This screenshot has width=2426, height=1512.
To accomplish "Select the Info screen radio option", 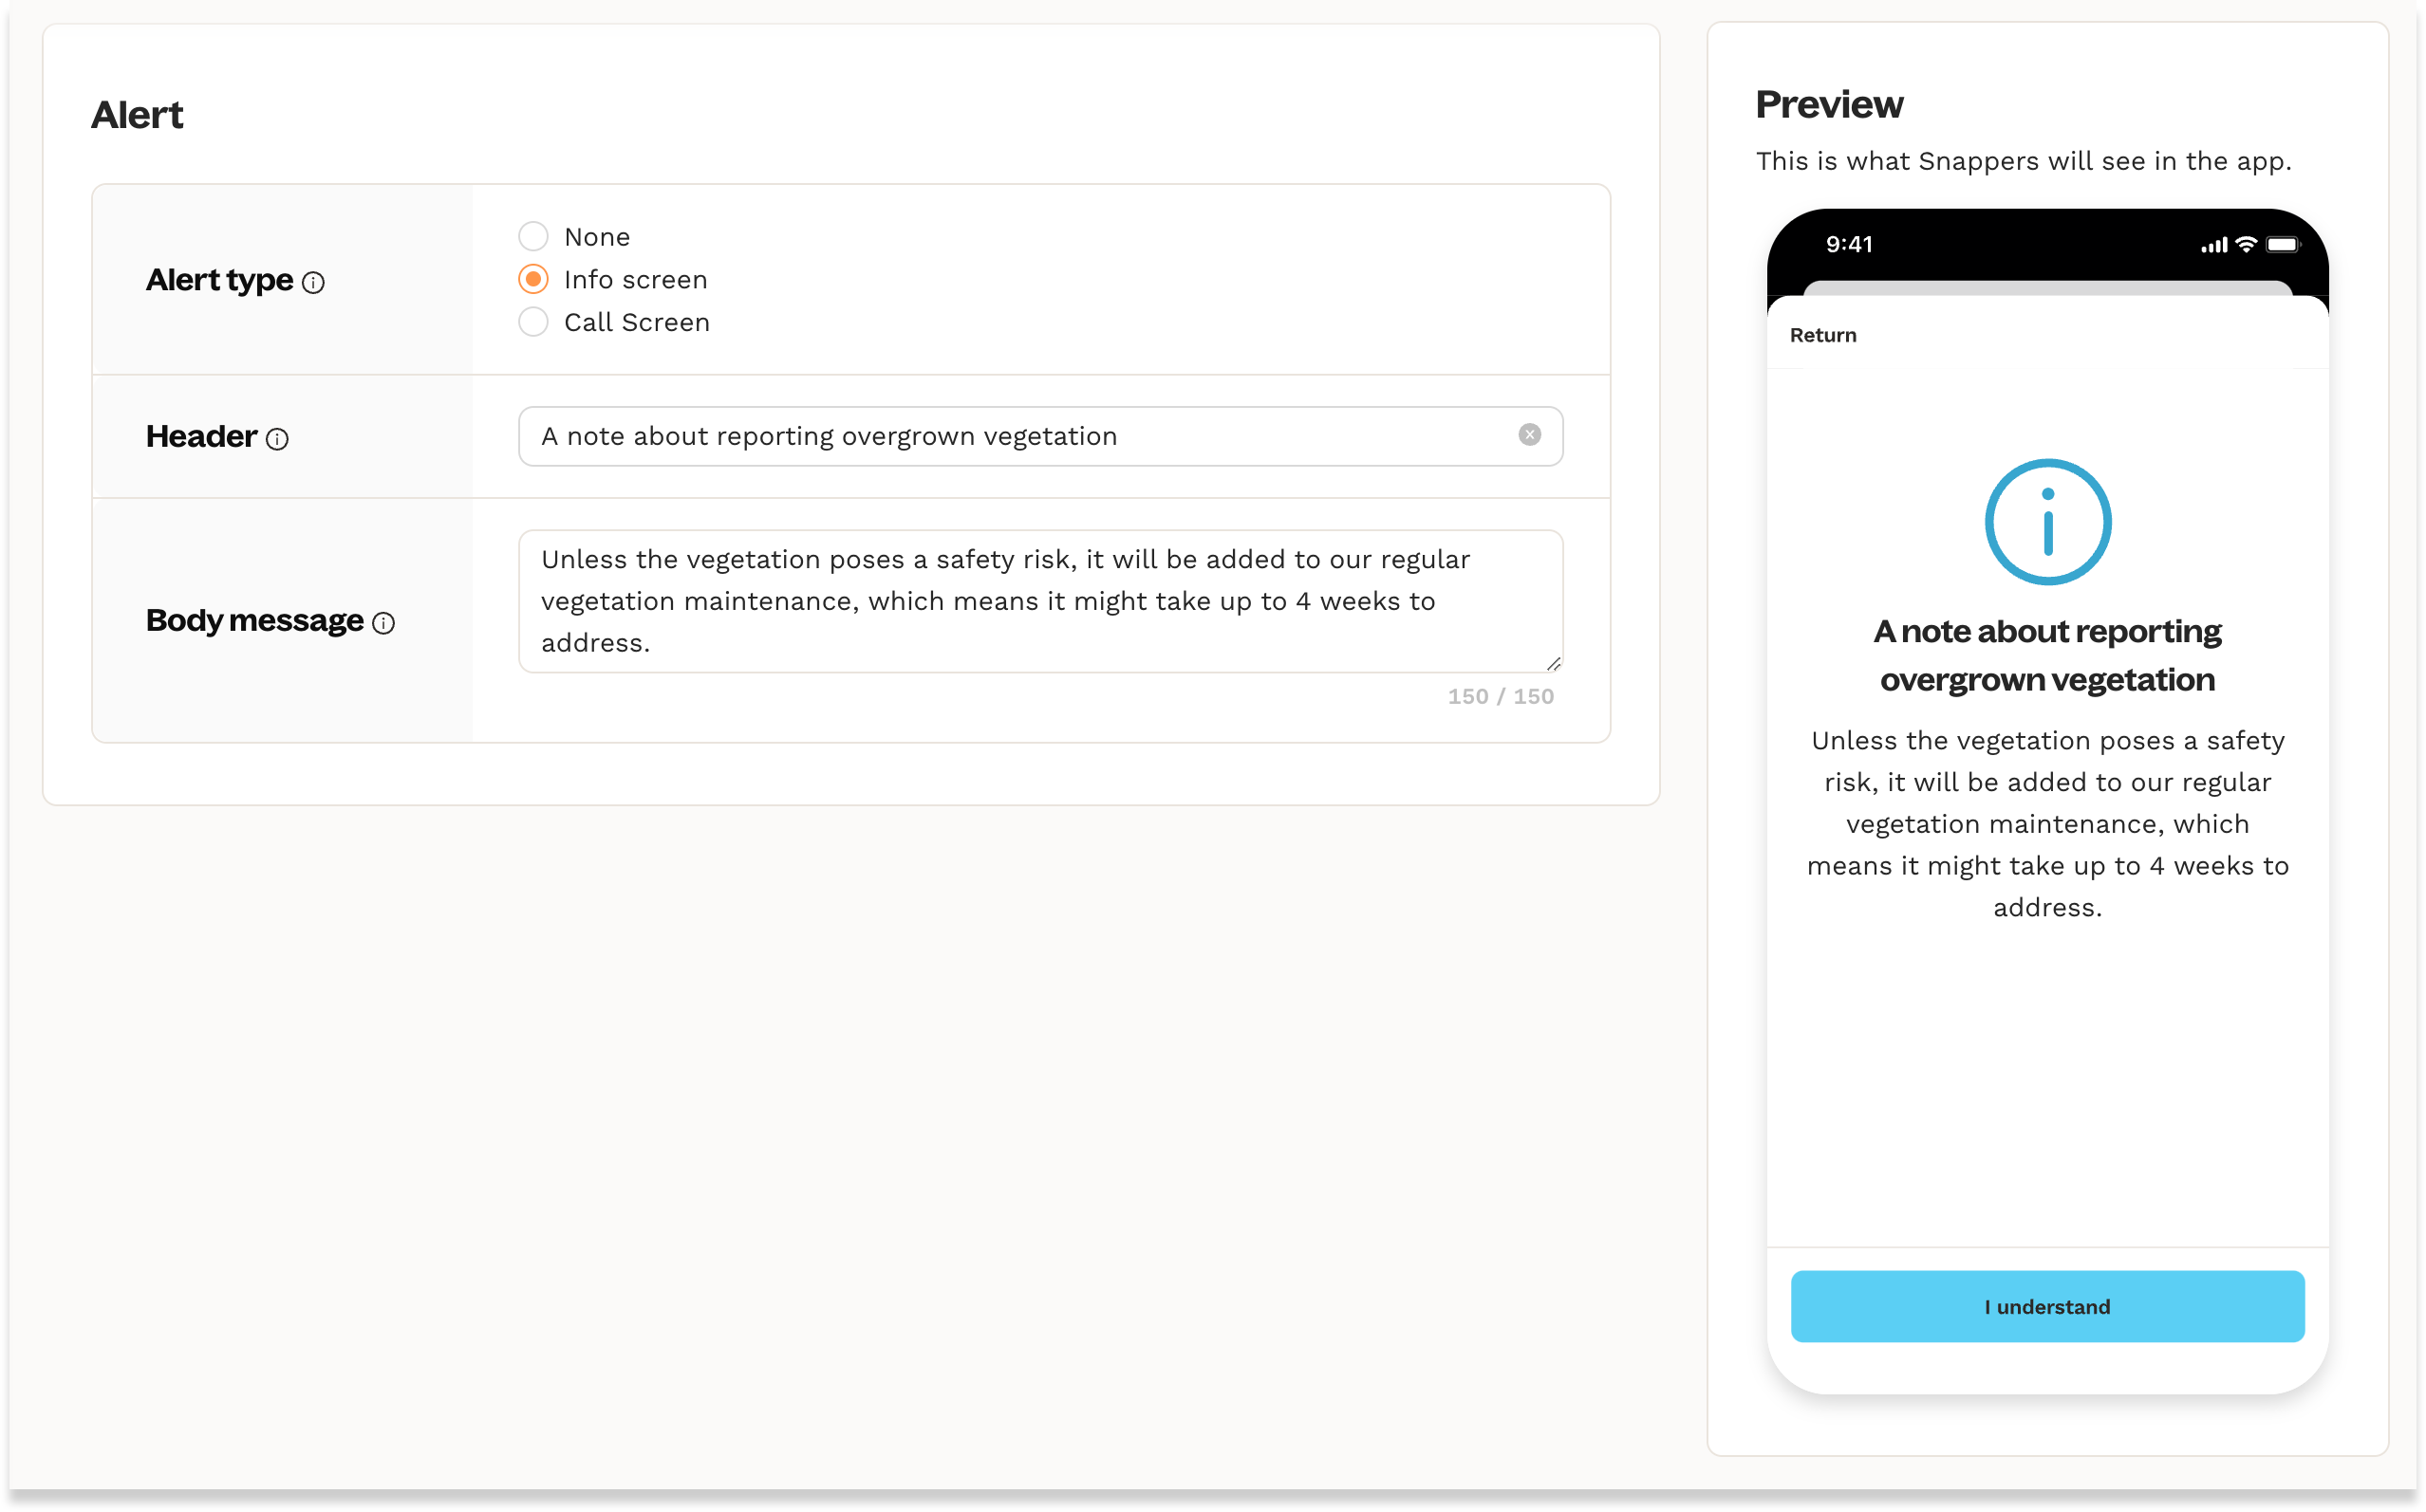I will pyautogui.click(x=533, y=280).
